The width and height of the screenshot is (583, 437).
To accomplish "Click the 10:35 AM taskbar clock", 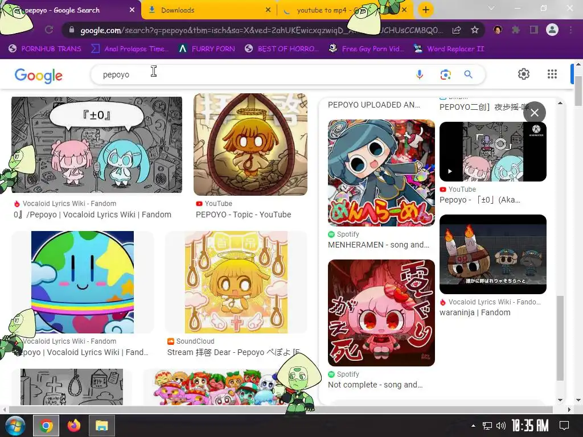I will pos(530,426).
